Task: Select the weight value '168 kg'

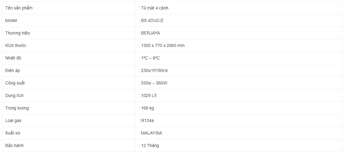Action: 147,108
